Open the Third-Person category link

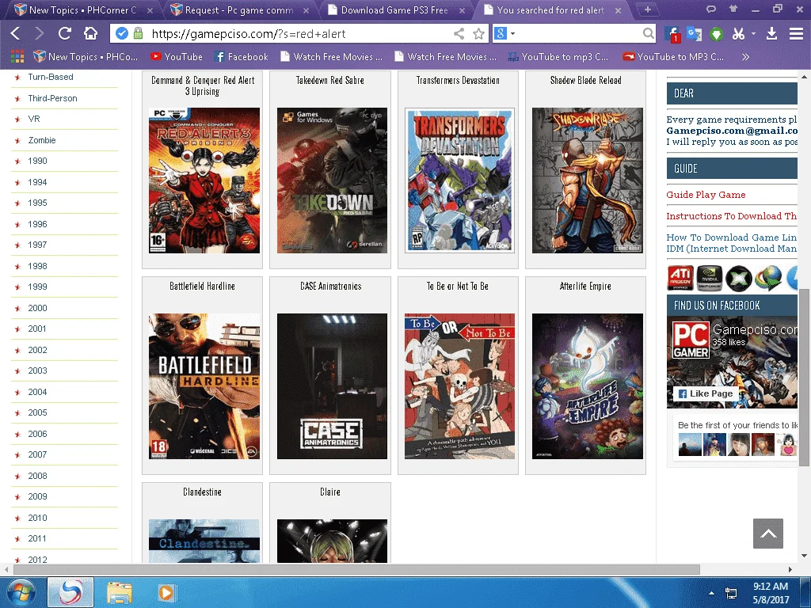pos(52,98)
